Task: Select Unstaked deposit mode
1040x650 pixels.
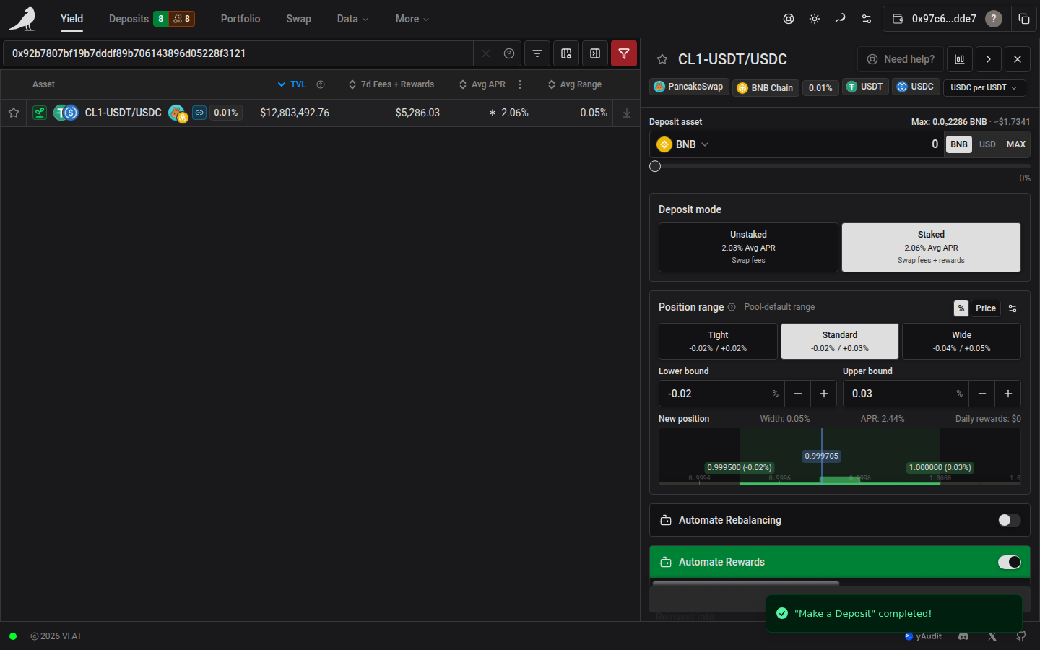Action: [x=748, y=247]
